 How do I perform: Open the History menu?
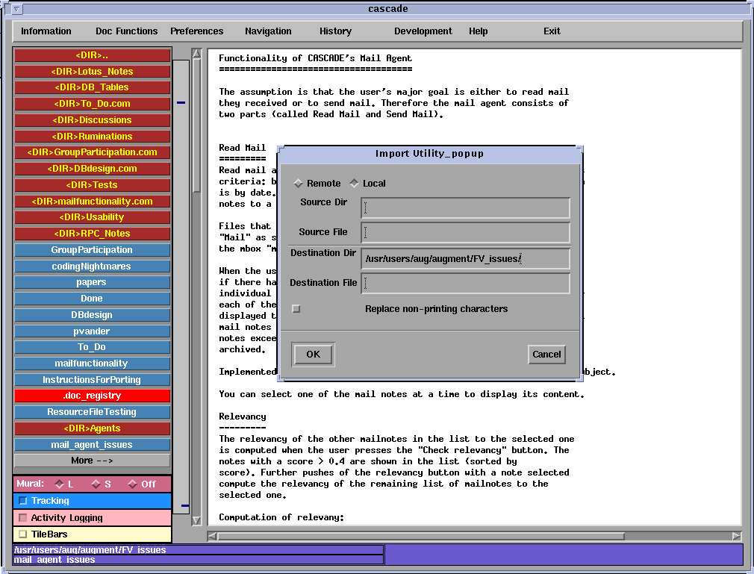pos(336,31)
